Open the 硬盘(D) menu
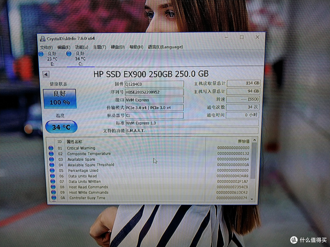330x247 pixels. click(x=118, y=47)
